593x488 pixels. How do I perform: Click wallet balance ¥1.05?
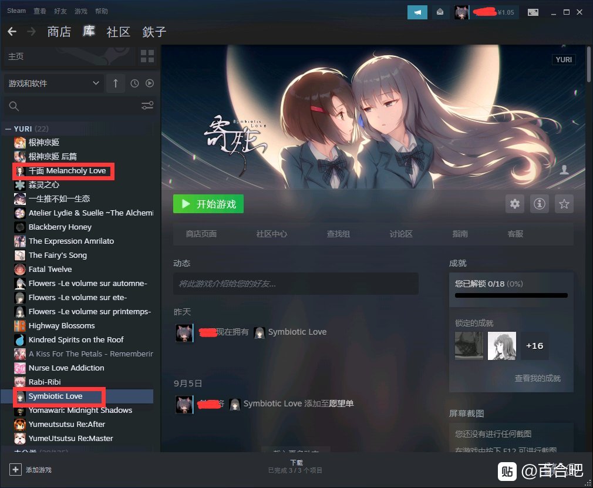pyautogui.click(x=506, y=12)
